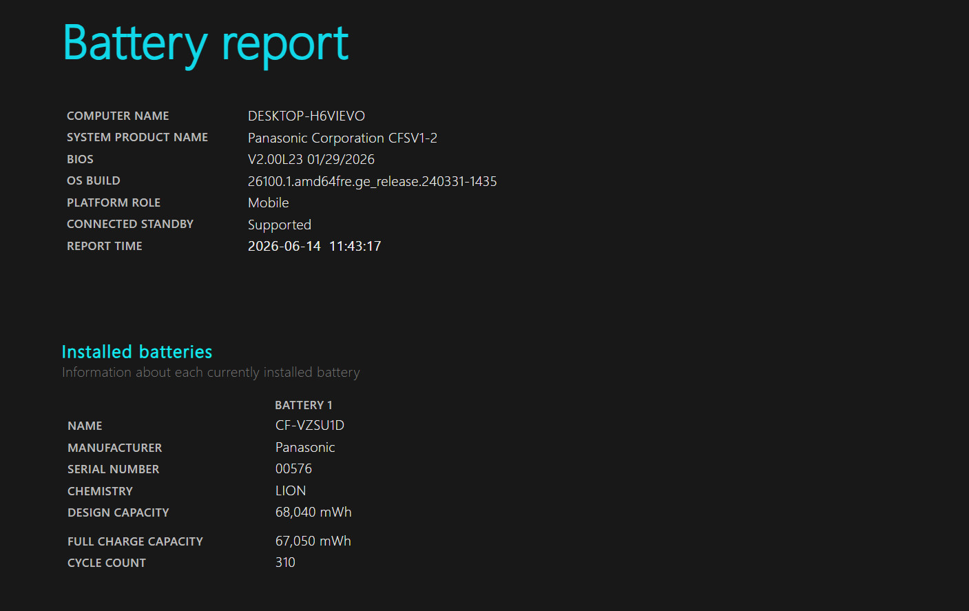Select the SYSTEM PRODUCT NAME label
Image resolution: width=969 pixels, height=611 pixels.
(x=137, y=137)
